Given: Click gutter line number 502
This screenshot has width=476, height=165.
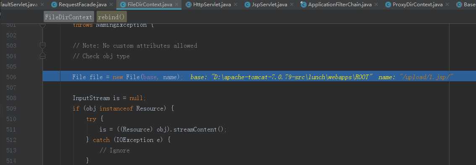Looking at the screenshot, I should [x=11, y=36].
